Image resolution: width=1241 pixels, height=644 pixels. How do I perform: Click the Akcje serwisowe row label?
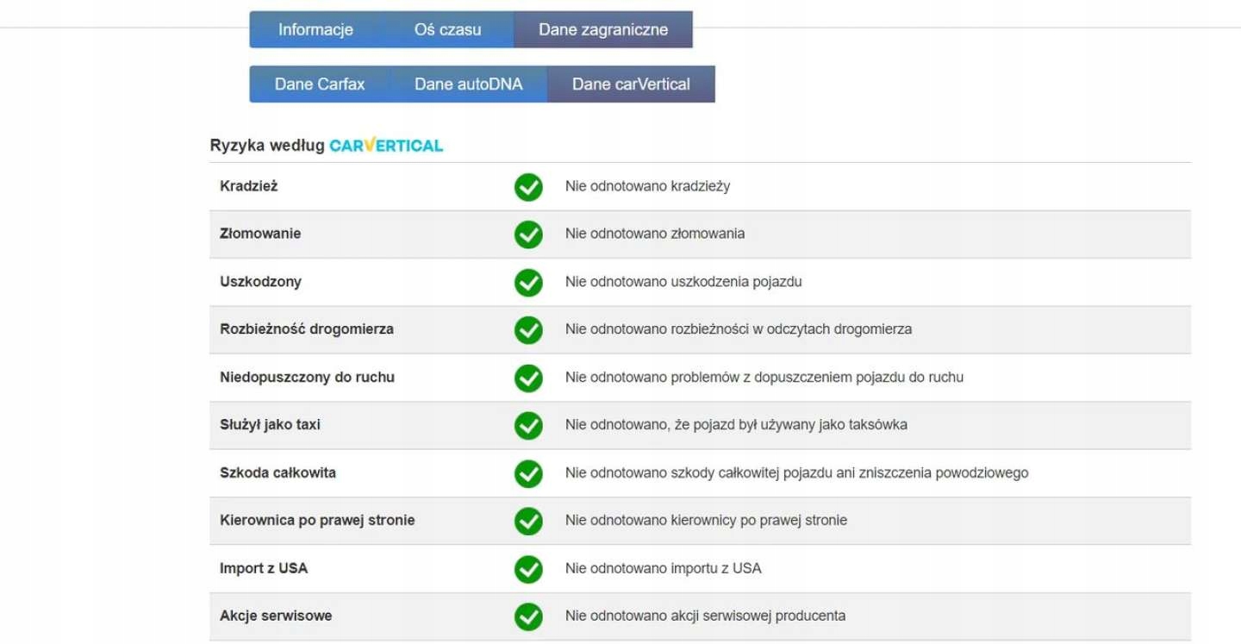pyautogui.click(x=276, y=616)
